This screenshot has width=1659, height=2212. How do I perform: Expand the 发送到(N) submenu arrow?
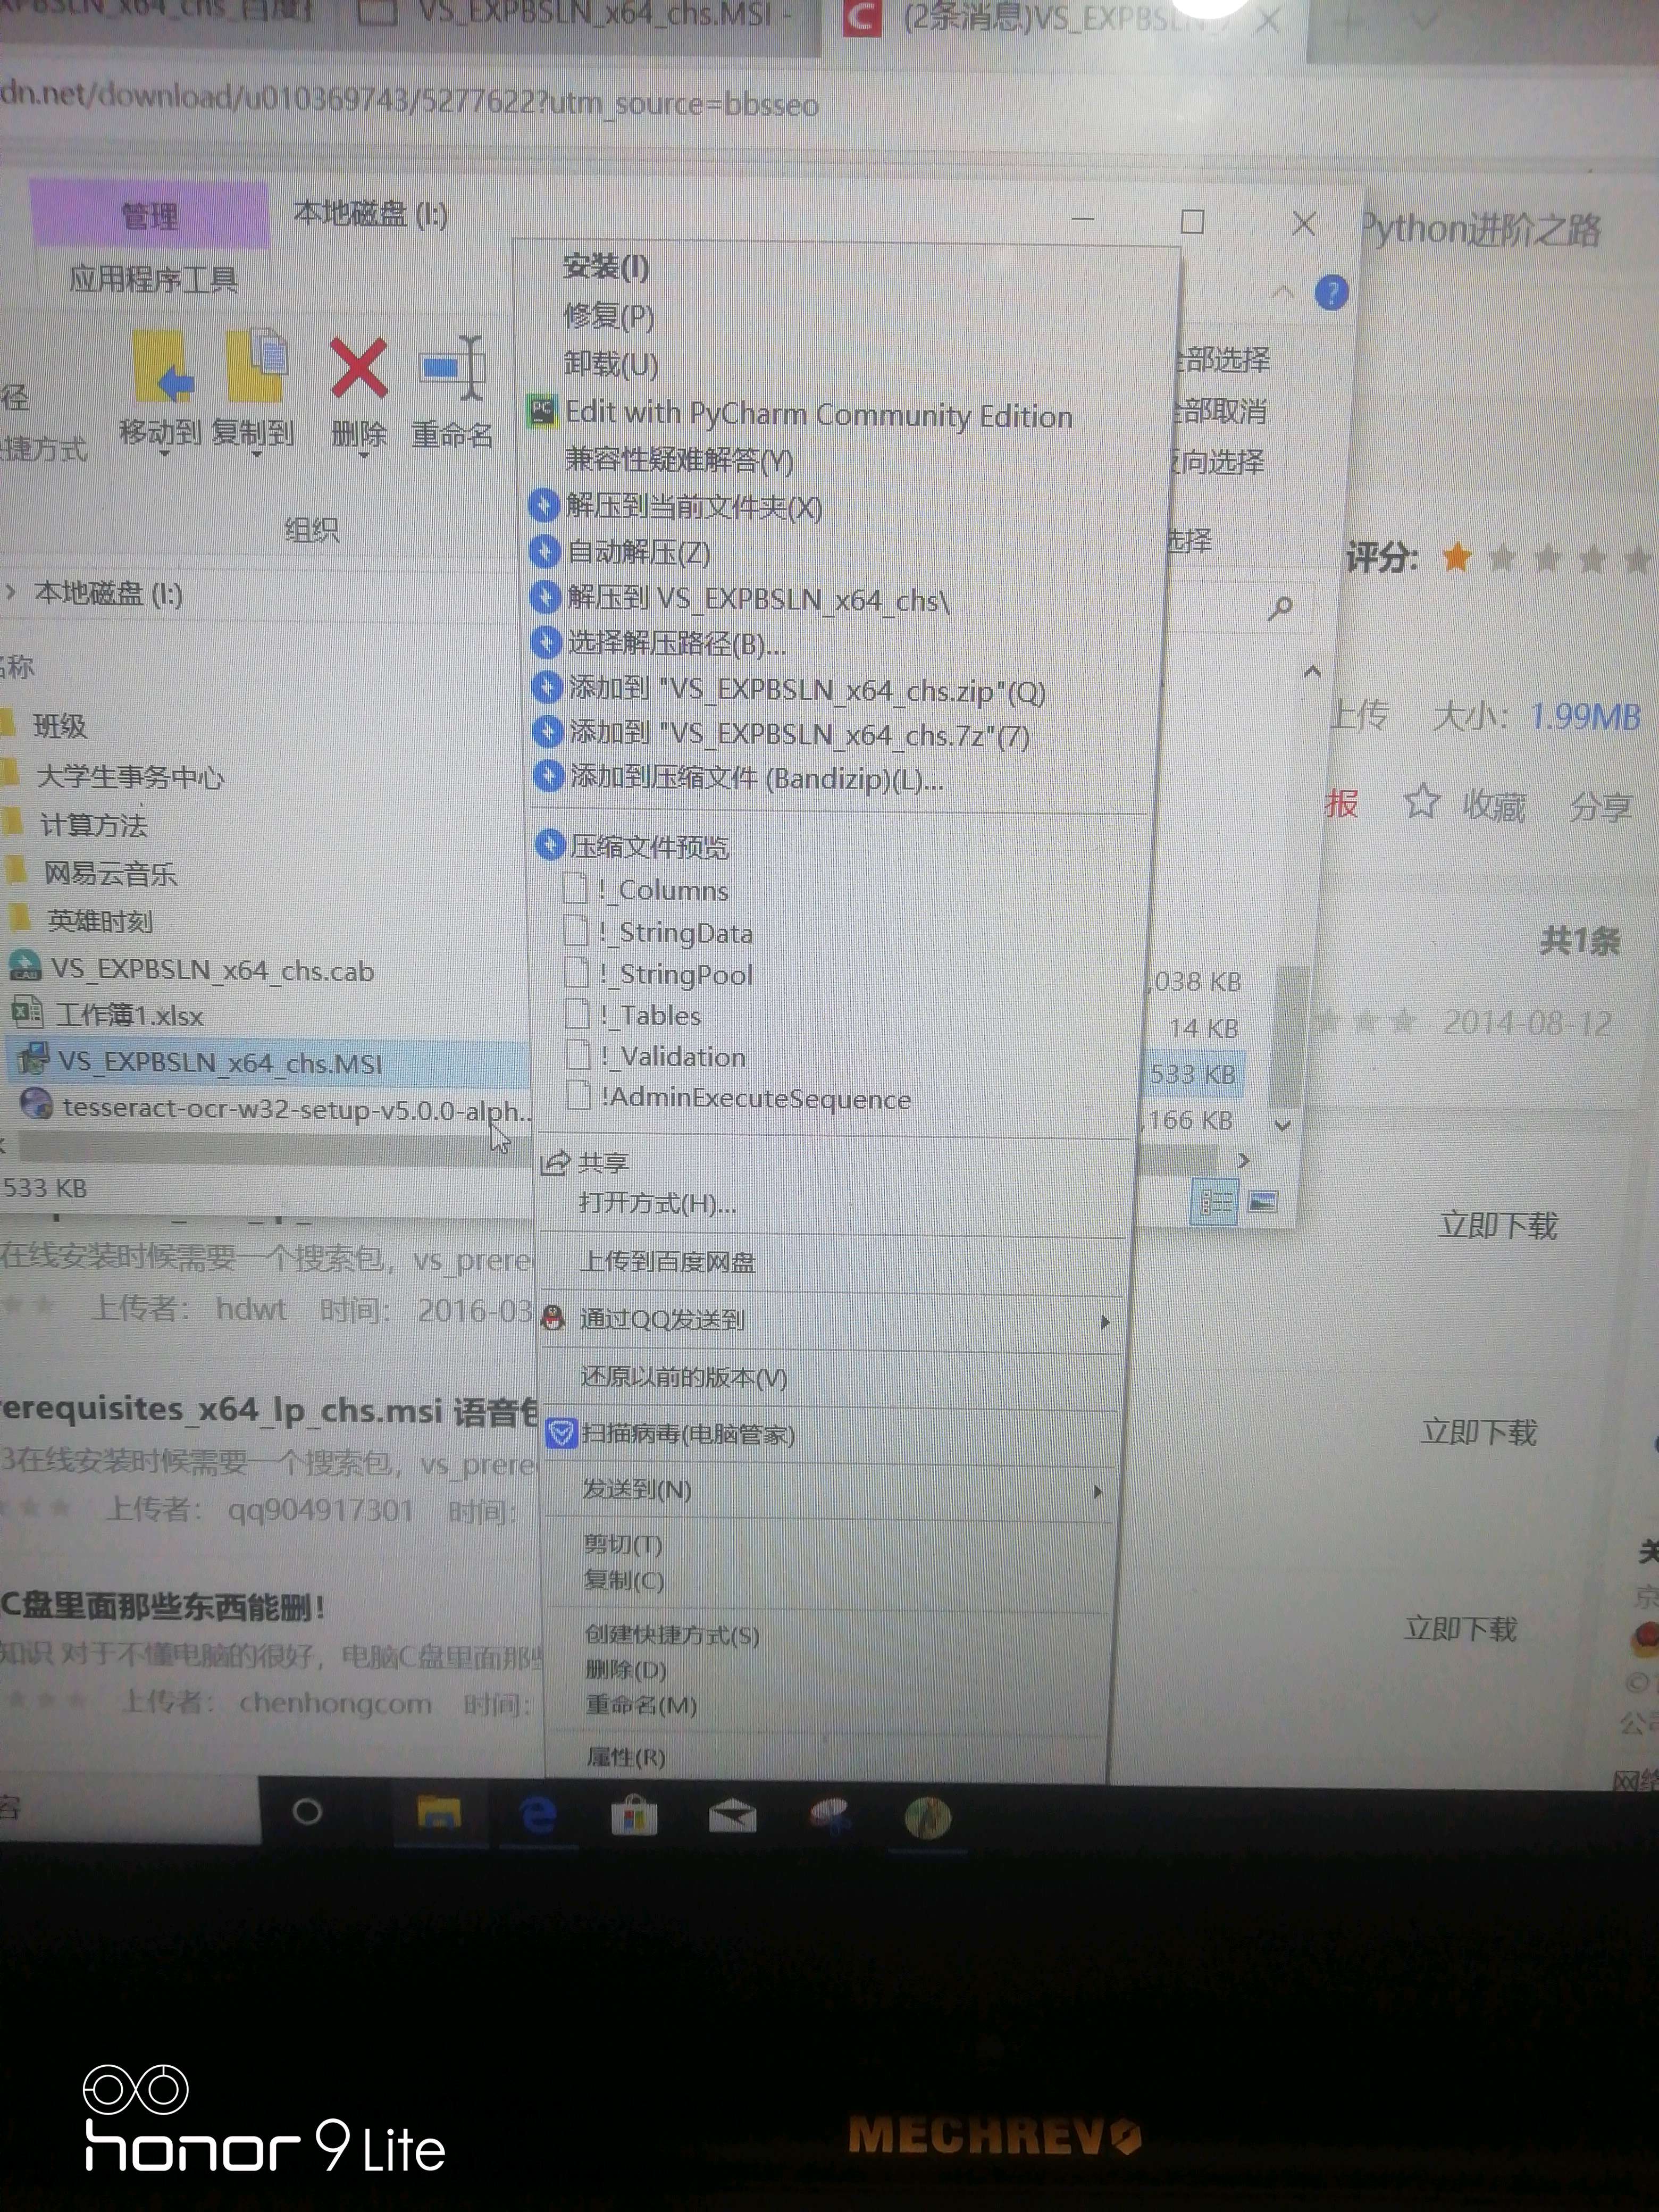click(x=1098, y=1491)
